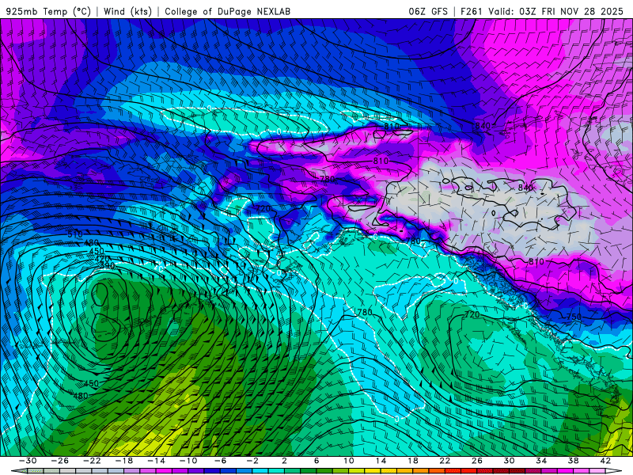This screenshot has height=475, width=633.
Task: Click the 6 value on the color scale
Action: pos(316,461)
